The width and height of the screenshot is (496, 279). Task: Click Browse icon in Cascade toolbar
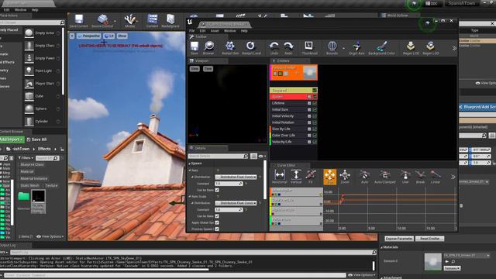(x=208, y=46)
